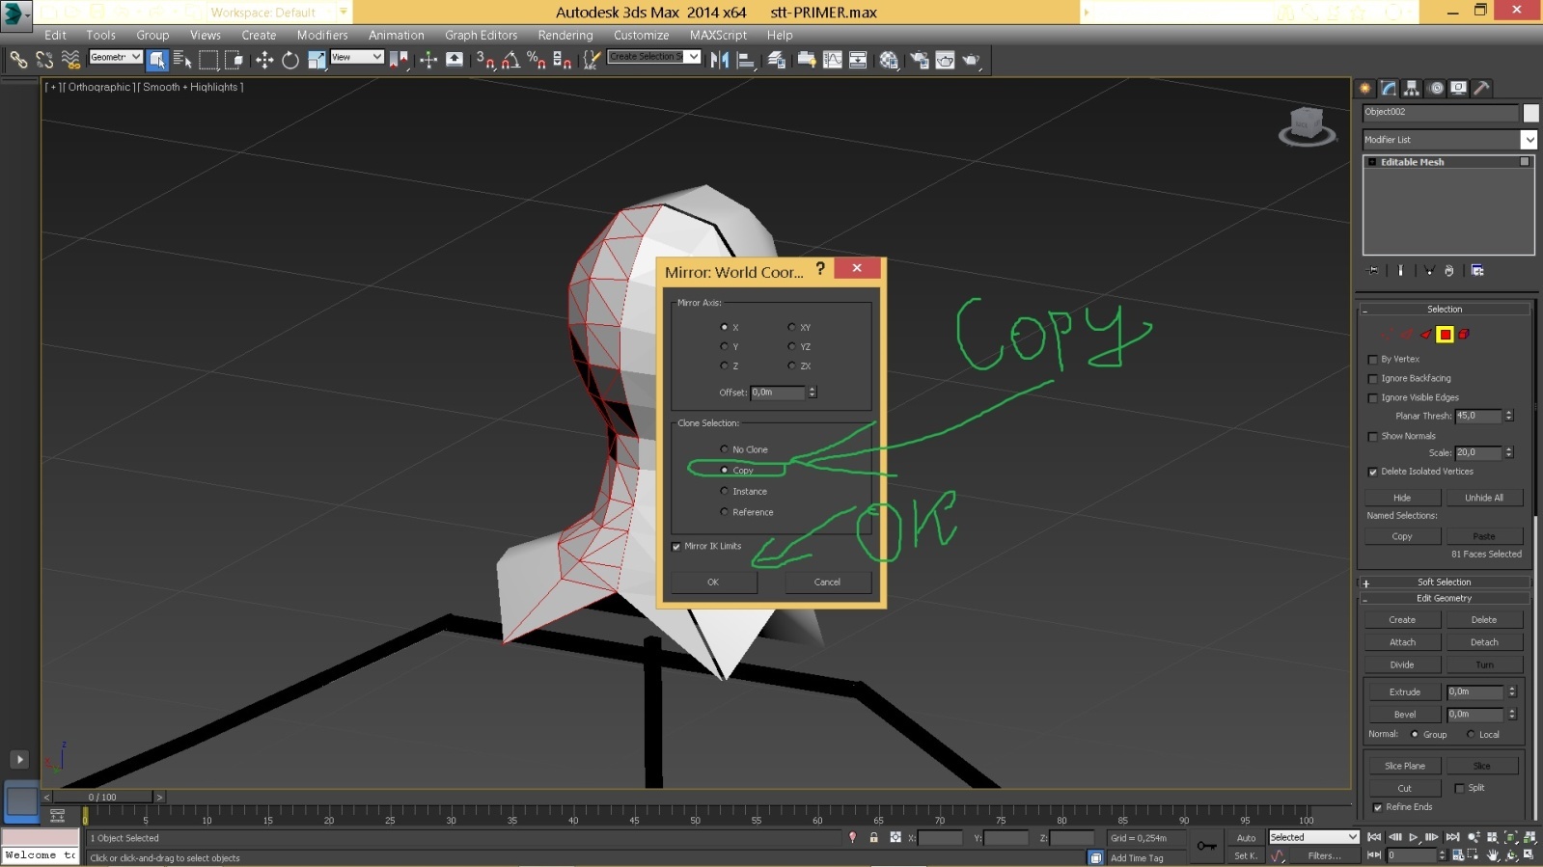Click Pin Stack icon under modifier stack
The image size is (1543, 867).
click(1373, 271)
